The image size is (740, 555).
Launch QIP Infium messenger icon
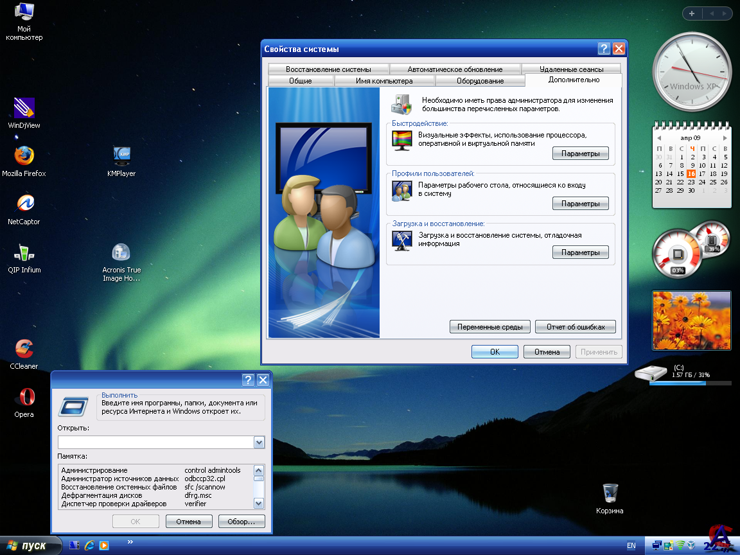24,252
